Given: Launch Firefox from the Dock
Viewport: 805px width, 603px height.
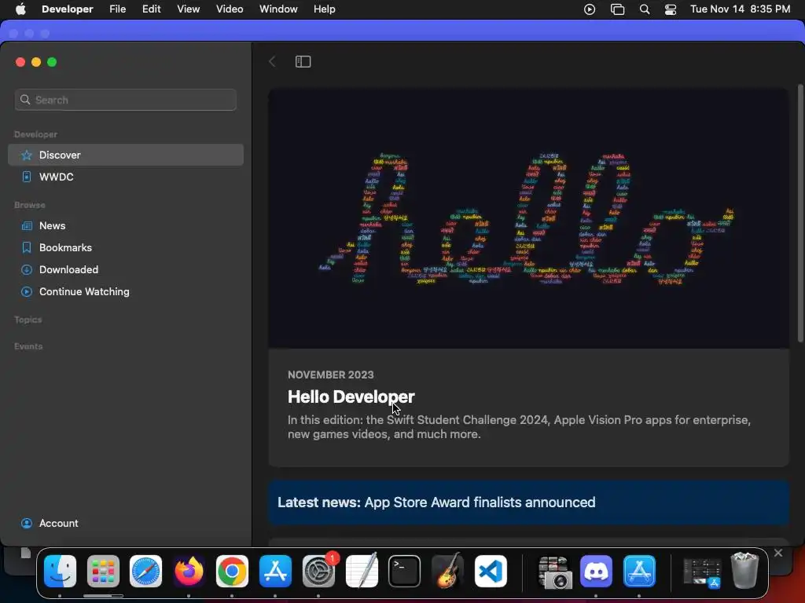Looking at the screenshot, I should pyautogui.click(x=189, y=572).
